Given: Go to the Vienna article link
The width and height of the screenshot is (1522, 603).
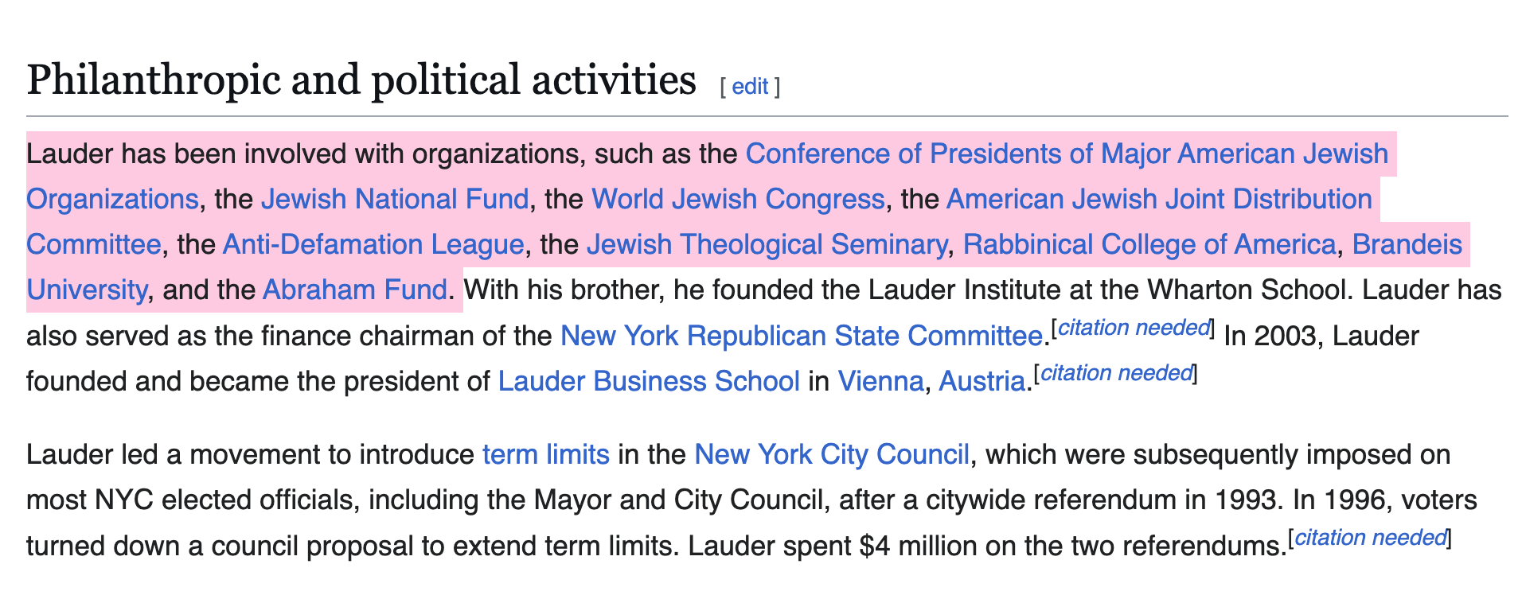Looking at the screenshot, I should pyautogui.click(x=880, y=381).
